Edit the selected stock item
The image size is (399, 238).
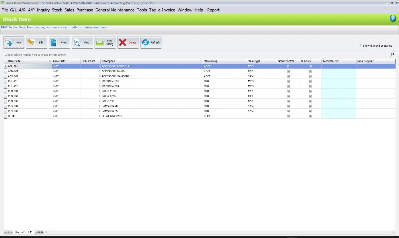click(37, 42)
